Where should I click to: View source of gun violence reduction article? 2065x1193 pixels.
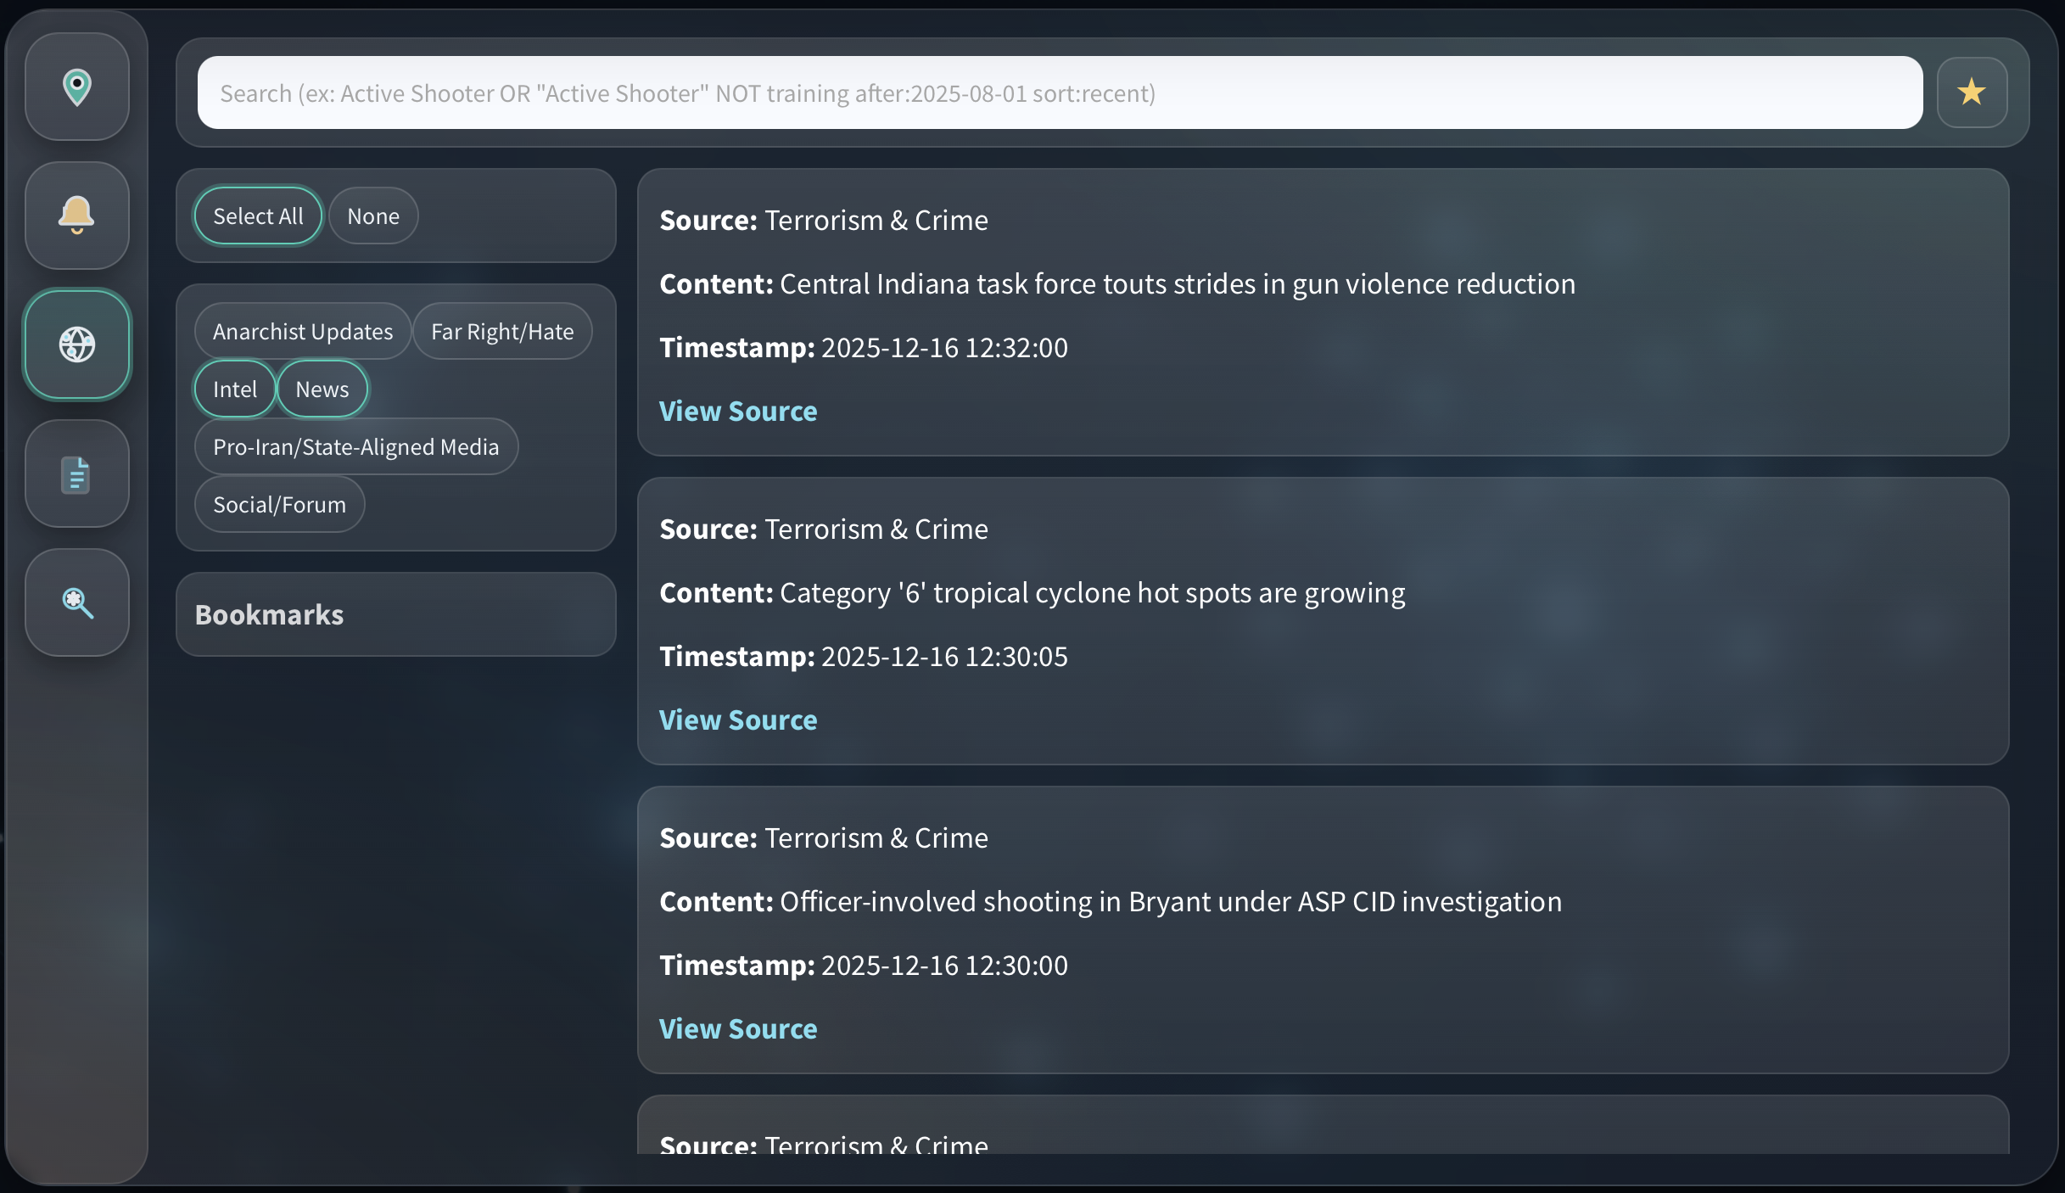[737, 411]
